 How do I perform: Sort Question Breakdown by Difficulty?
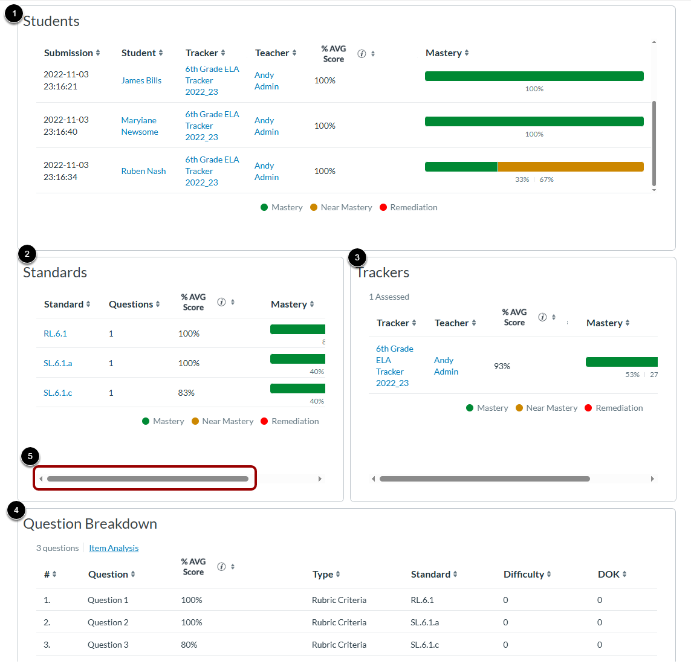(x=550, y=574)
